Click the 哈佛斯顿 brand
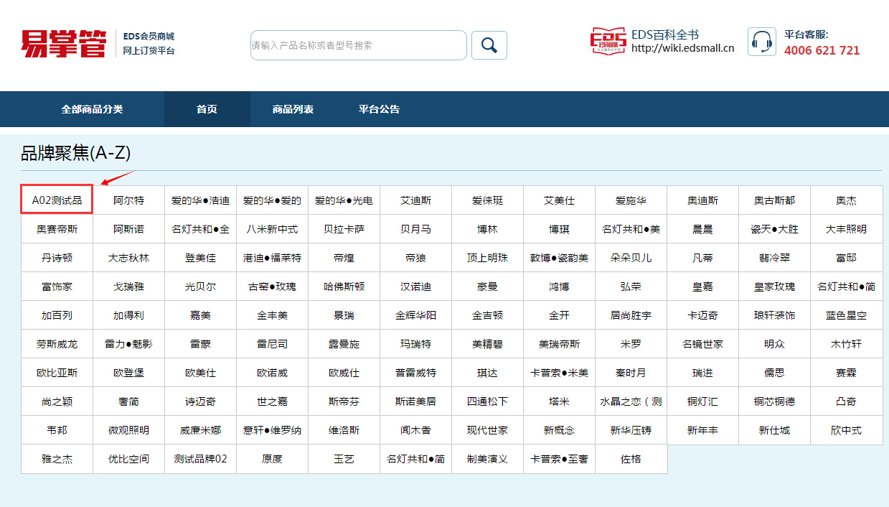Screen dimensions: 889x507 344,287
